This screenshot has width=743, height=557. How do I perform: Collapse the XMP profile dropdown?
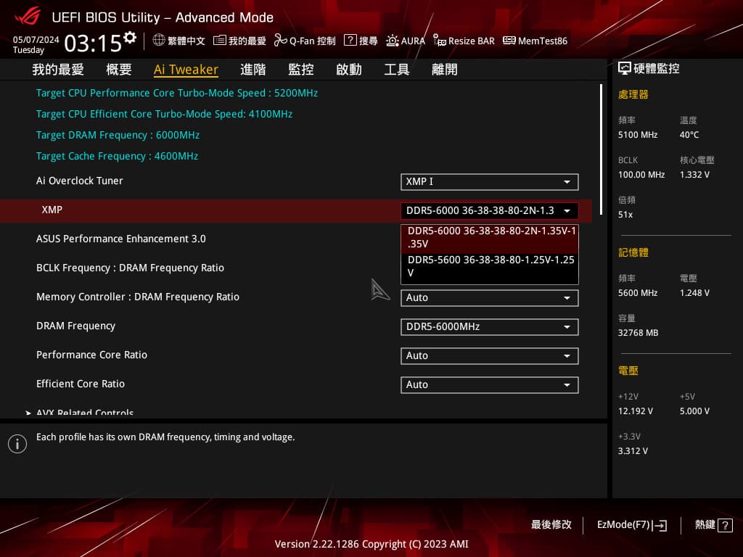(x=490, y=211)
